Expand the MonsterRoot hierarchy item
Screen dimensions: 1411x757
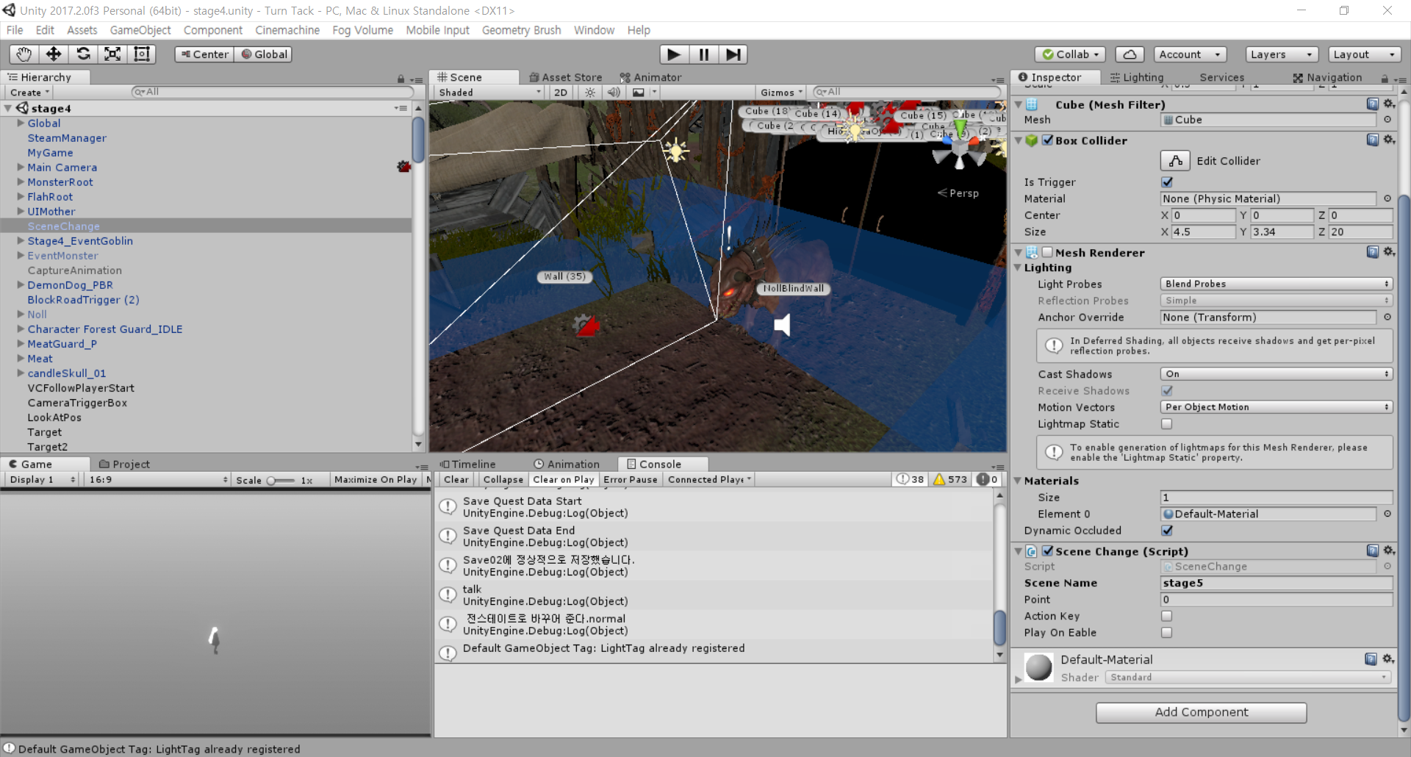(x=21, y=182)
